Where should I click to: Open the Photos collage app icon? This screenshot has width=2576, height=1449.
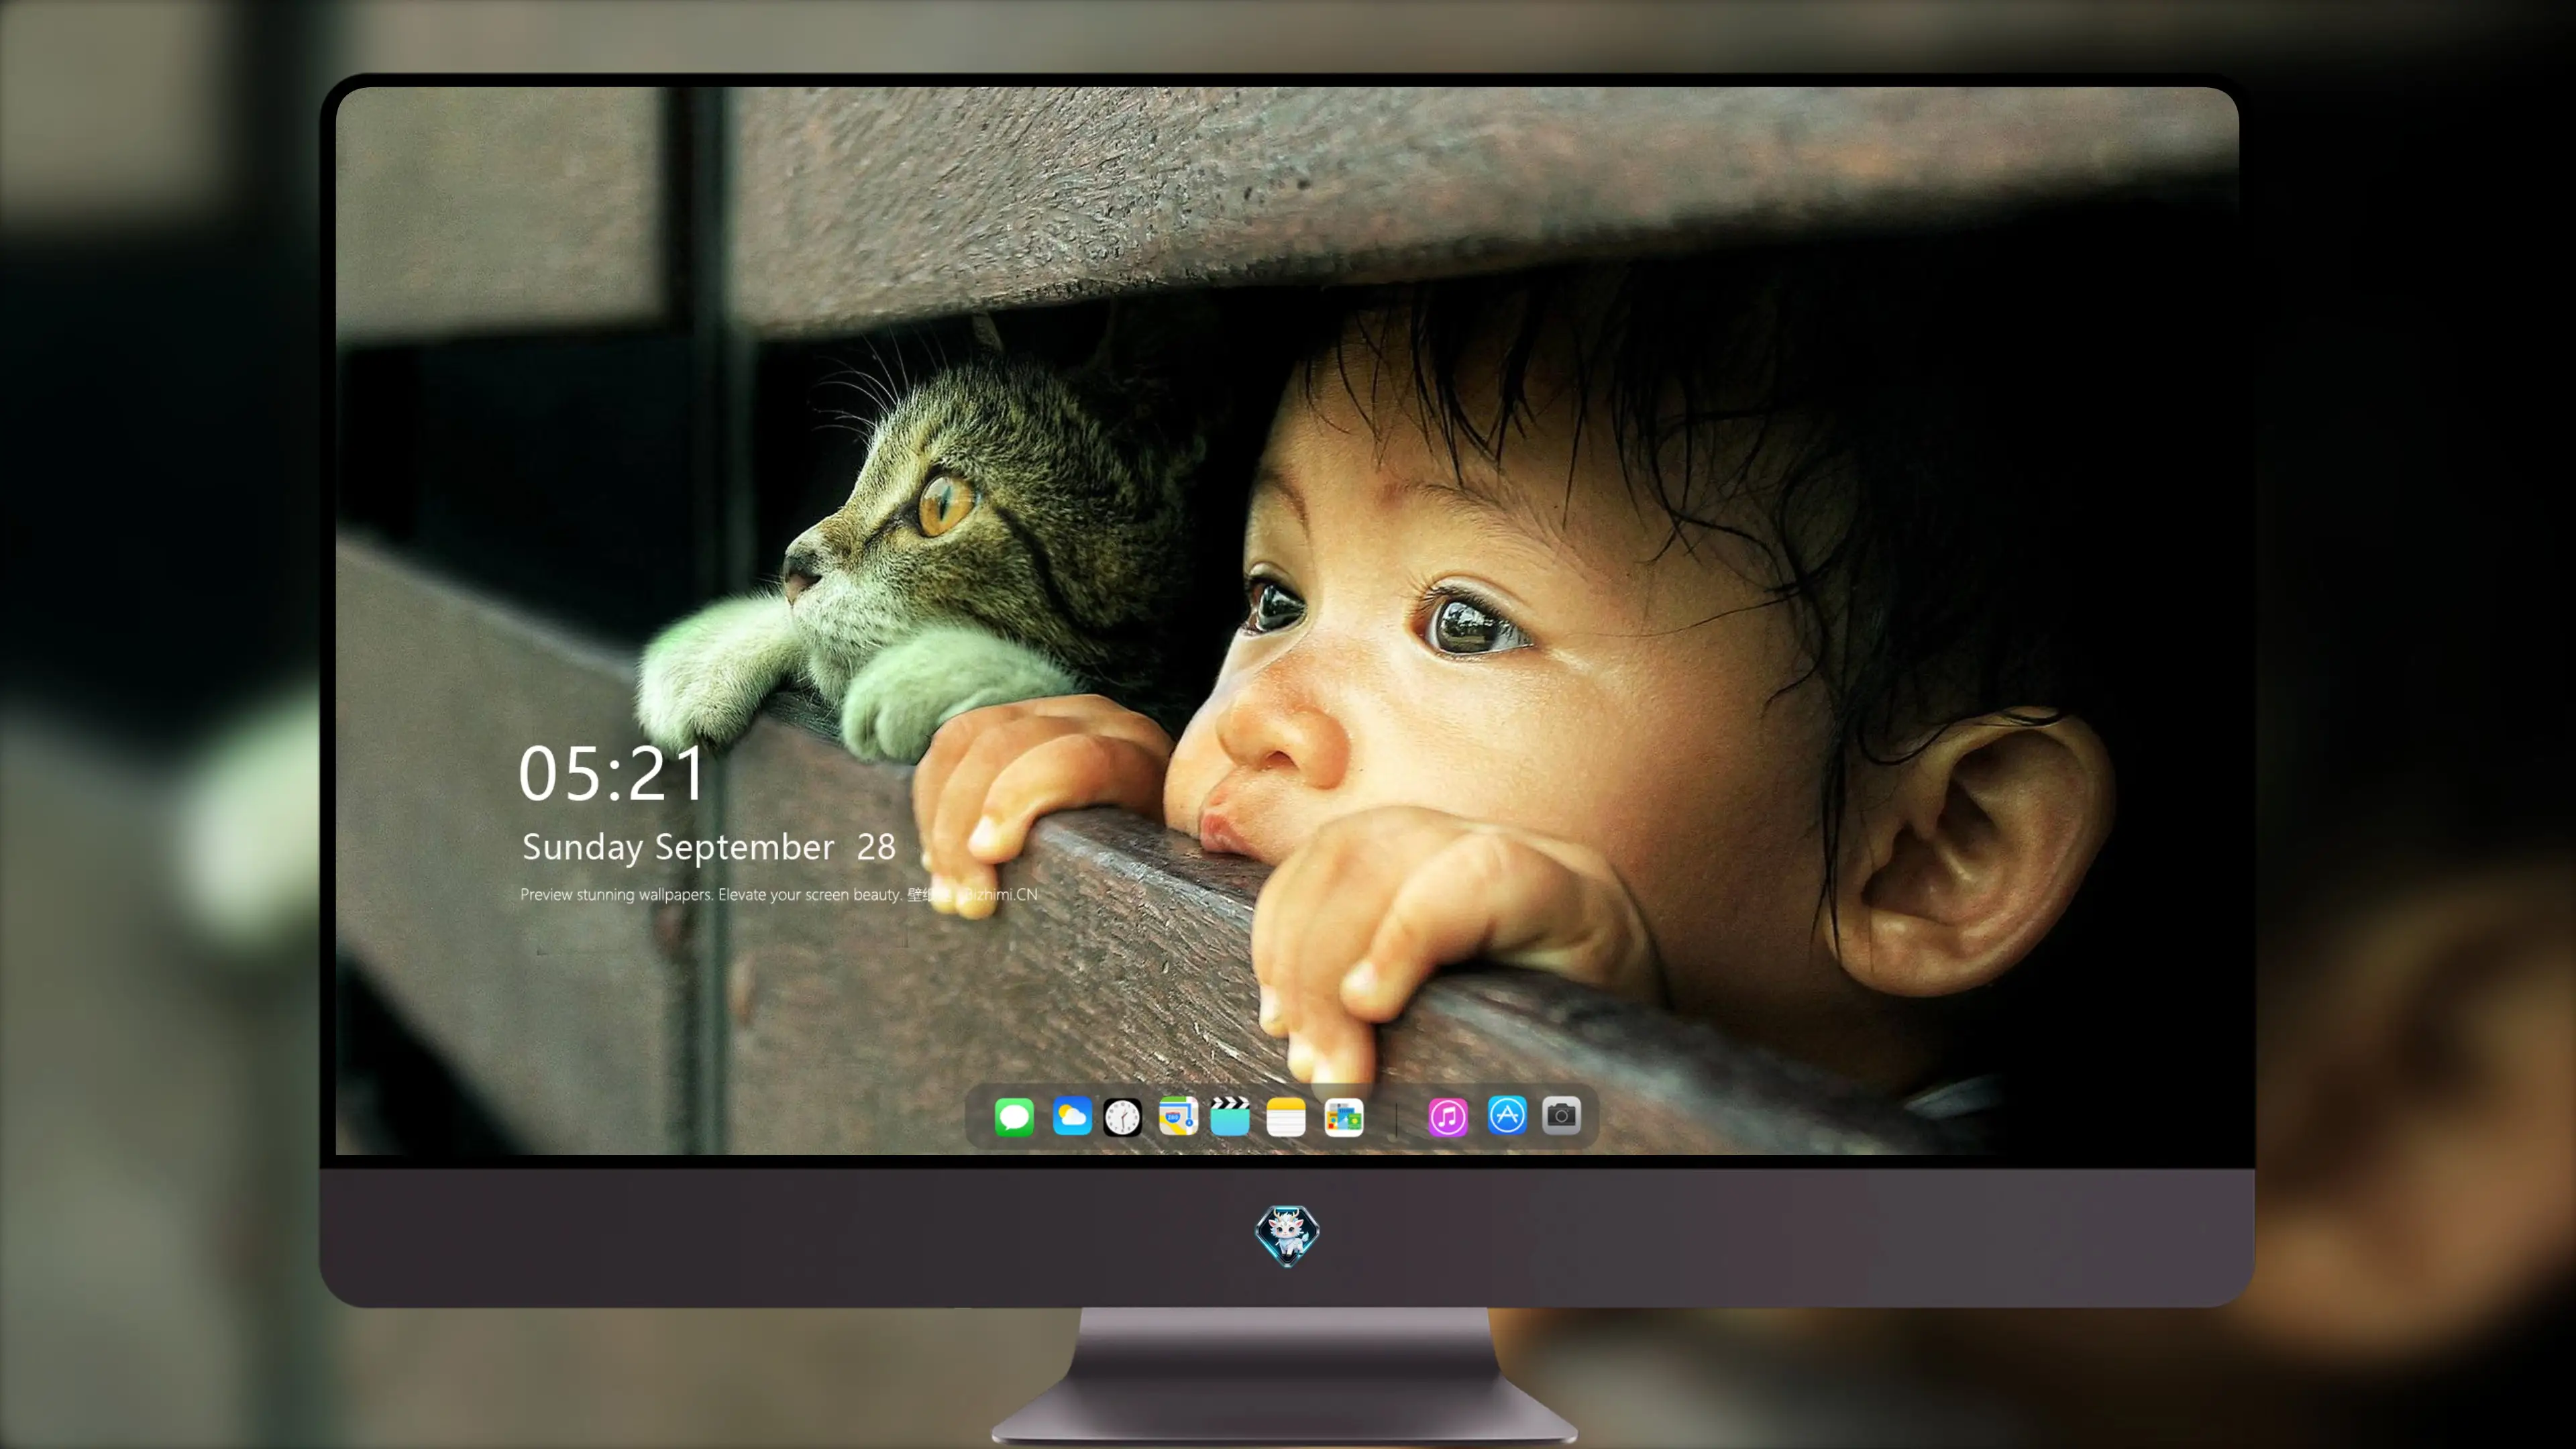click(1343, 1116)
